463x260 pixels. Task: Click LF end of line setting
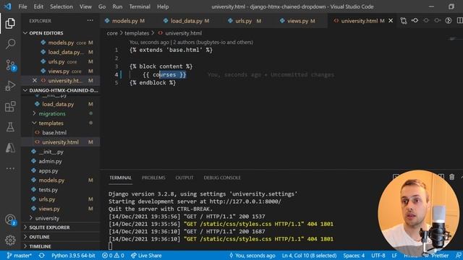coord(394,255)
